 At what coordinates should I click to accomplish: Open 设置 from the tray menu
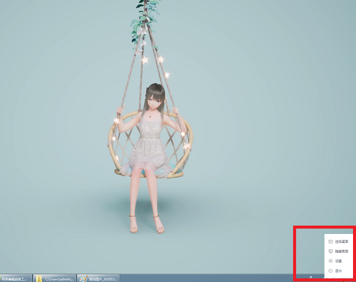(x=338, y=261)
